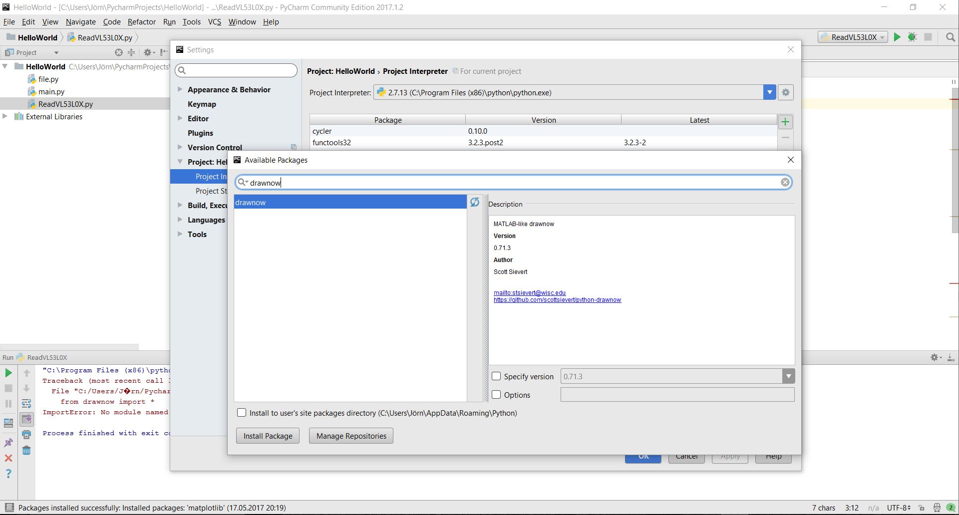This screenshot has width=959, height=515.
Task: Click the stsievert@wisc.edu mailto link
Action: [x=530, y=293]
